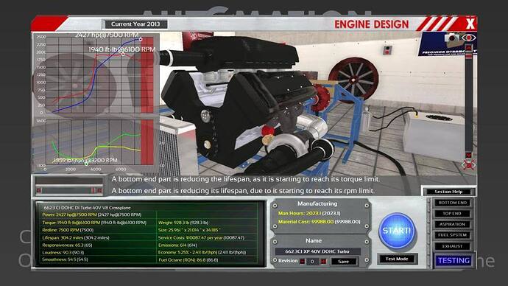Click the down arrow of the vertical view slider
508x286 pixels.
(x=468, y=155)
